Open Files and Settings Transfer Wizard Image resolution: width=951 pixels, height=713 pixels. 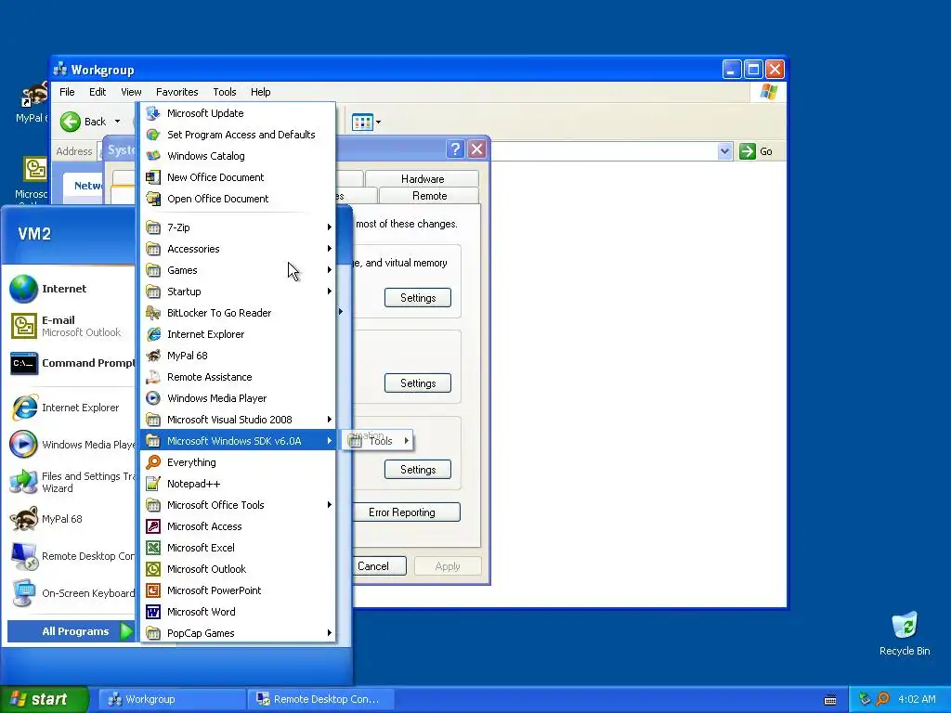[71, 482]
